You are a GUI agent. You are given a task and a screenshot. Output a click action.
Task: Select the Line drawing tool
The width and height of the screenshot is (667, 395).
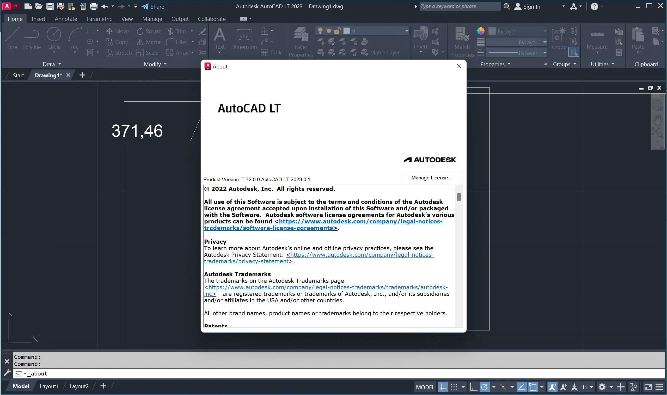12,38
